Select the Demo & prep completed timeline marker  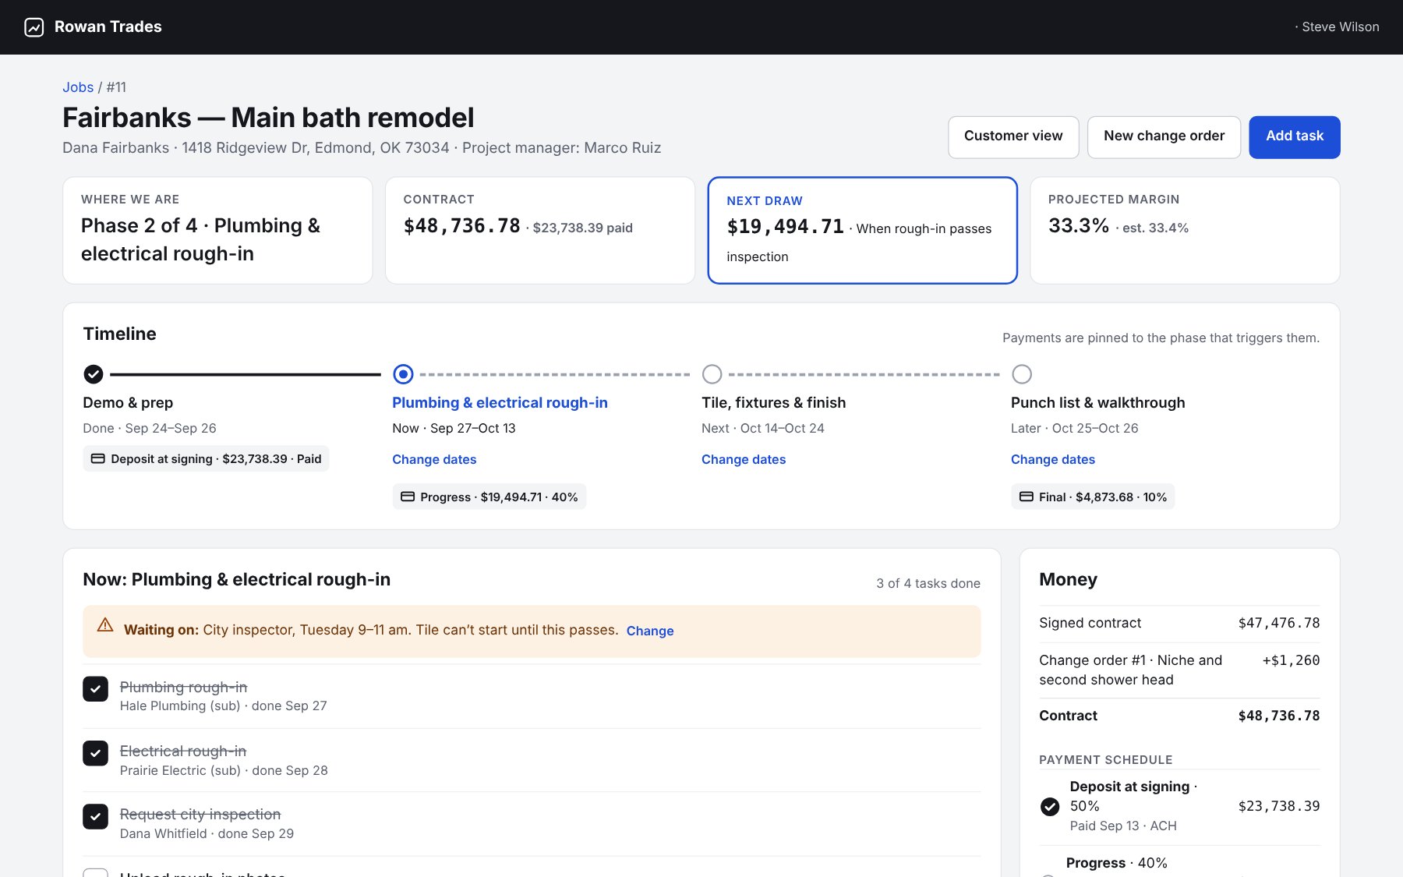click(94, 374)
